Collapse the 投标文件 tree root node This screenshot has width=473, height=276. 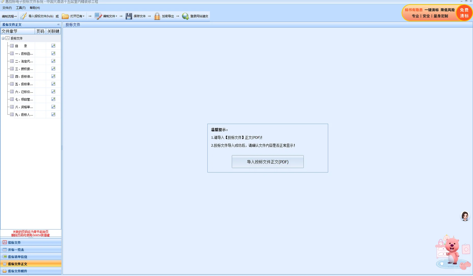[3, 38]
